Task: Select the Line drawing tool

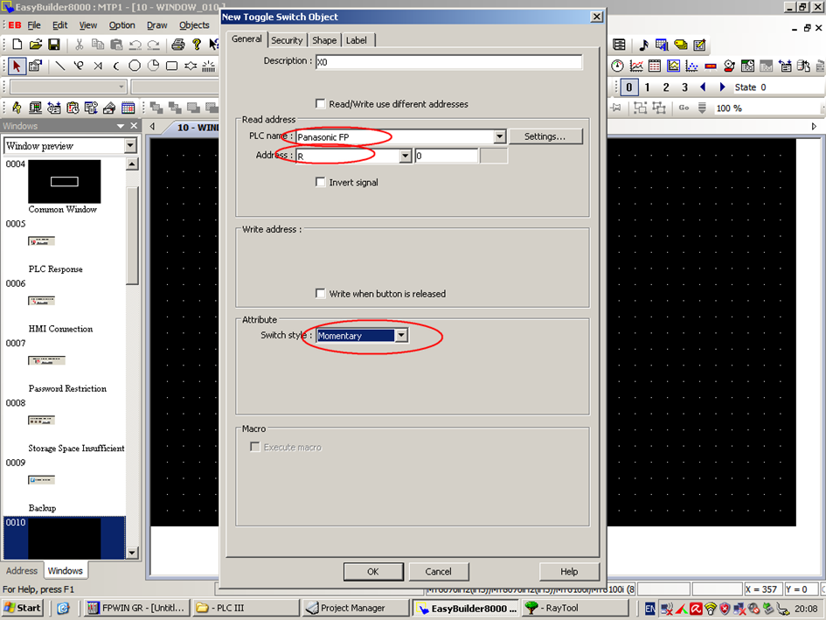Action: tap(60, 66)
